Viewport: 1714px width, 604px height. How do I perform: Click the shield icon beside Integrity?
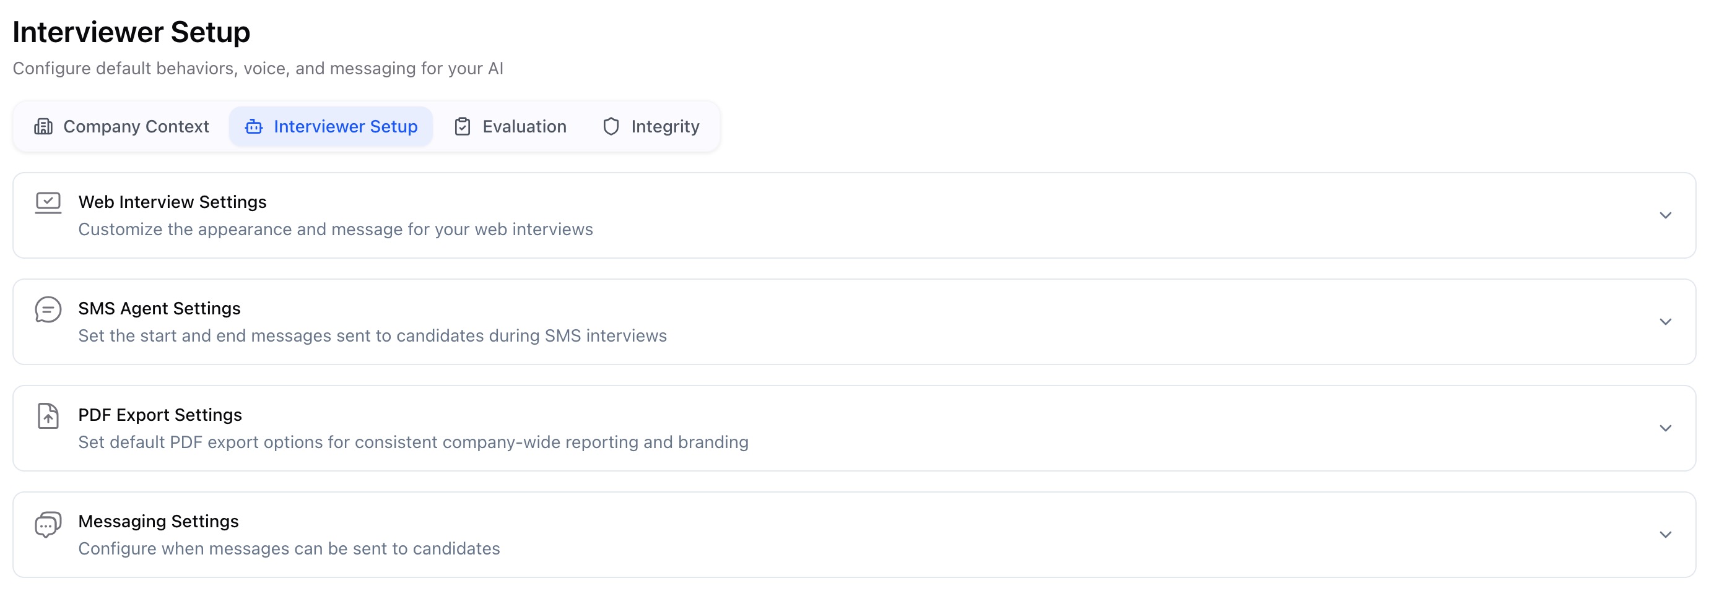pos(611,126)
